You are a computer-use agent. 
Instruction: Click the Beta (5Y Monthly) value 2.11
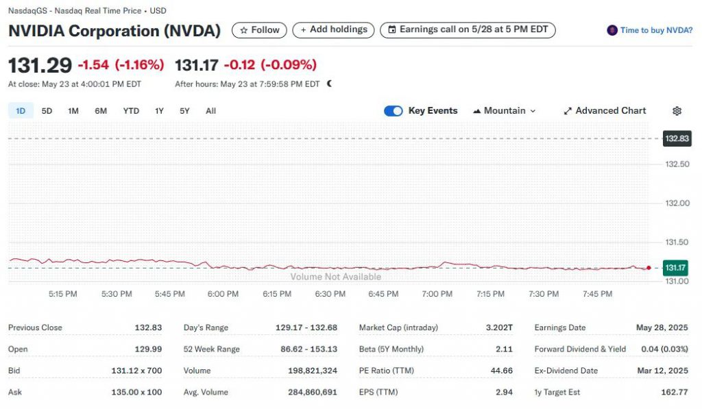click(504, 349)
